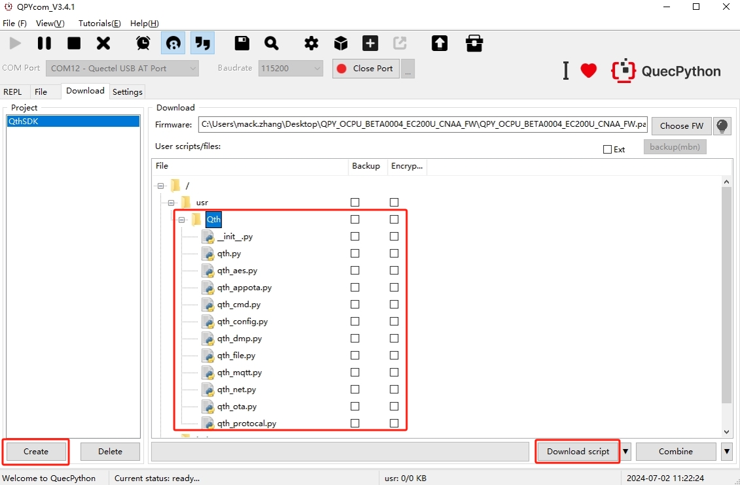The height and width of the screenshot is (485, 740).
Task: Select the QthSDK project entry
Action: [x=73, y=122]
